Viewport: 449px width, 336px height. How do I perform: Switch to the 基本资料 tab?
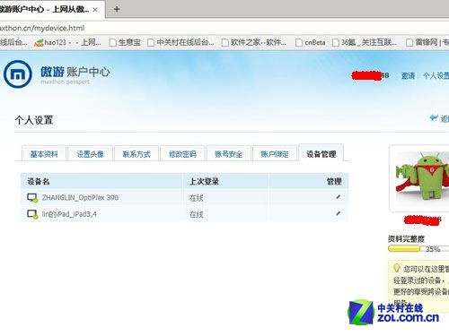(44, 154)
